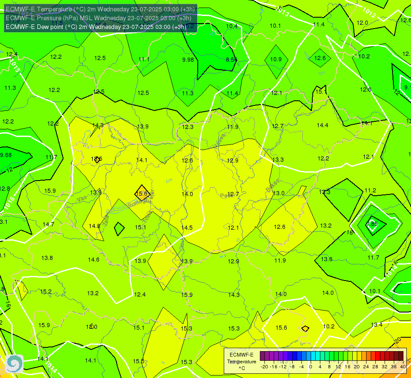Click the 14.7 temperature value

pos(49,224)
